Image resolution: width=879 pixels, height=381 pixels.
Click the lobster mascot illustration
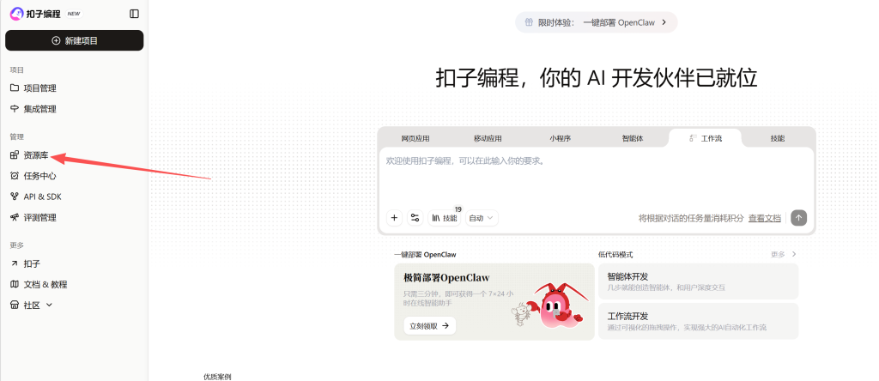click(x=556, y=306)
